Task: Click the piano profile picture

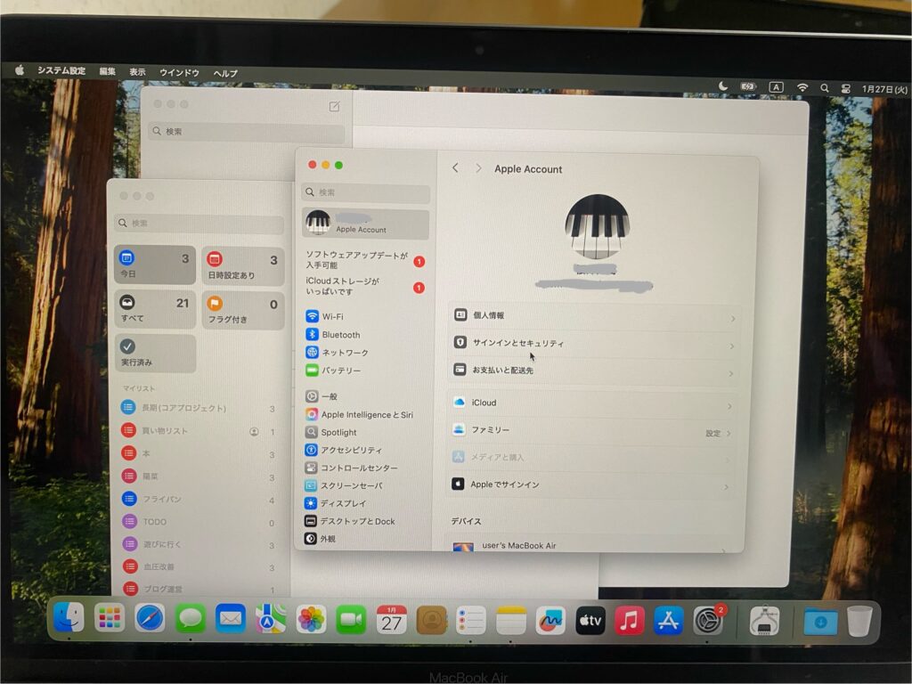Action: (x=597, y=226)
